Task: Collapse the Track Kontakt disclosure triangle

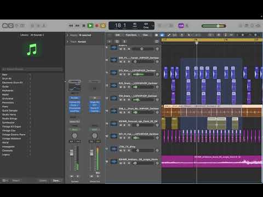Action: pyautogui.click(x=67, y=42)
